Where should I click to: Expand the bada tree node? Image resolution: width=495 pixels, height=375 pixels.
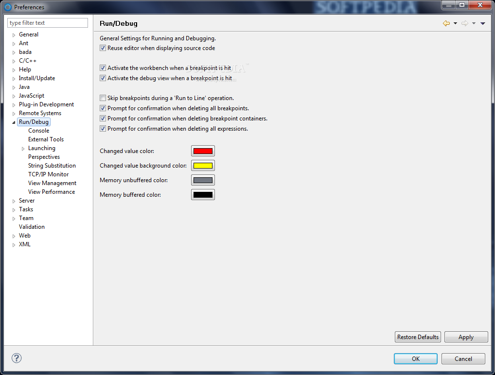[14, 52]
